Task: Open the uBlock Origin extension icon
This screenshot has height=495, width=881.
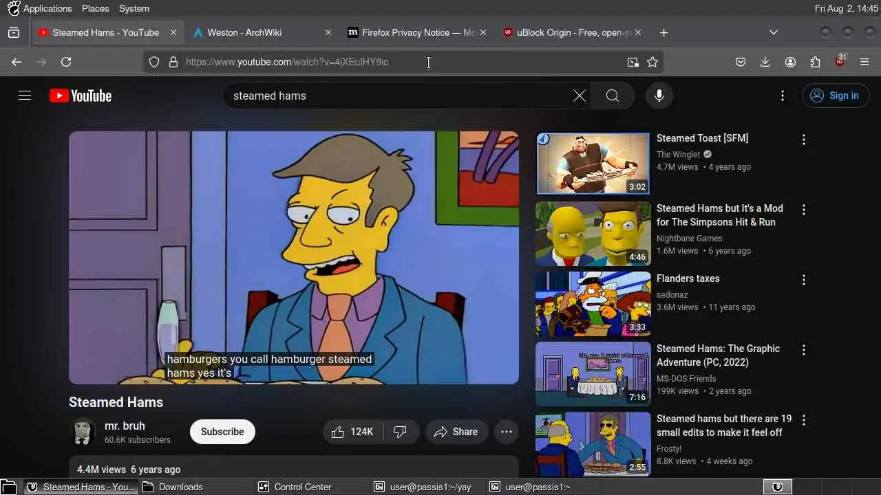Action: (x=840, y=61)
